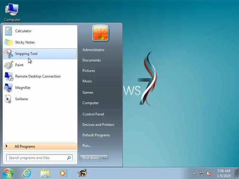Click the muted volume tray icon
The width and height of the screenshot is (239, 179).
[x=209, y=173]
